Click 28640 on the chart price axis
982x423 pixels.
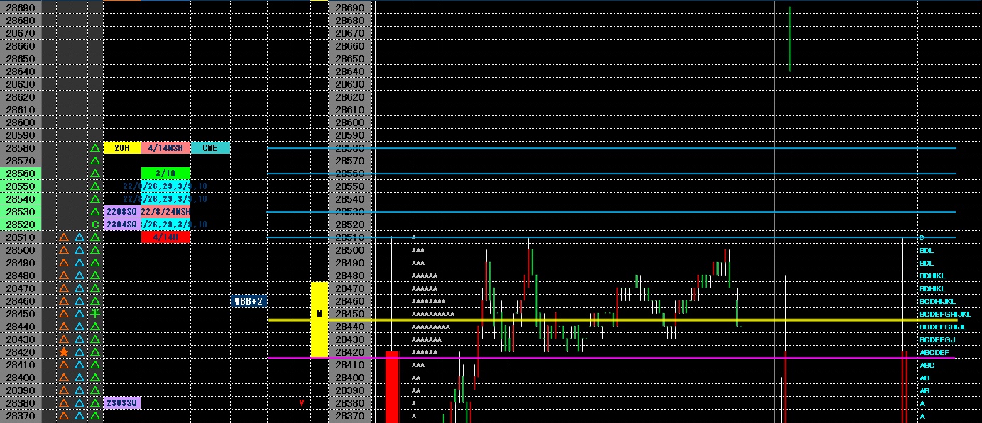pos(349,72)
